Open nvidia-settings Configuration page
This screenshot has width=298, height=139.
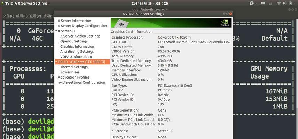[81, 82]
